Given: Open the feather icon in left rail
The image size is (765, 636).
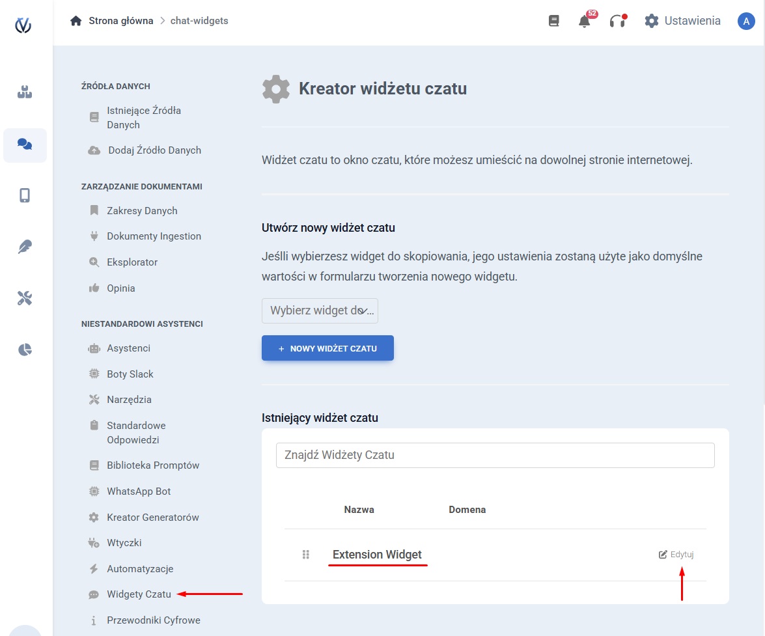Looking at the screenshot, I should point(25,247).
